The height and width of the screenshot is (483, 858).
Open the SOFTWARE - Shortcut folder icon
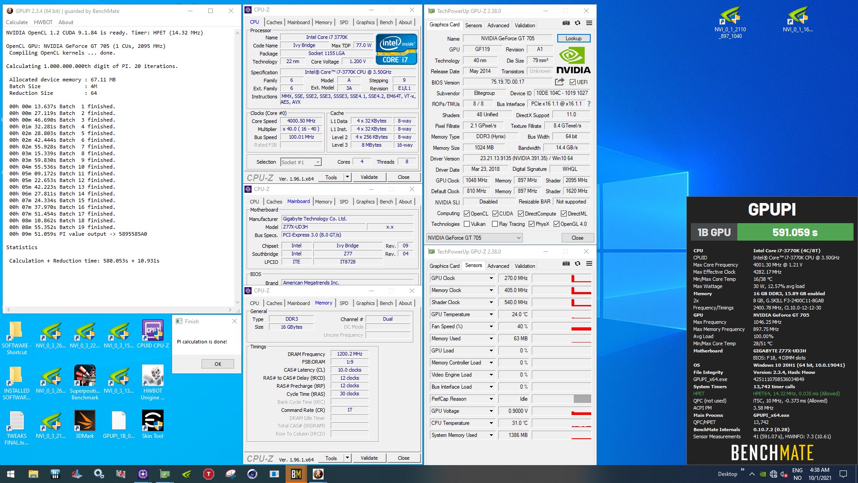pos(17,338)
